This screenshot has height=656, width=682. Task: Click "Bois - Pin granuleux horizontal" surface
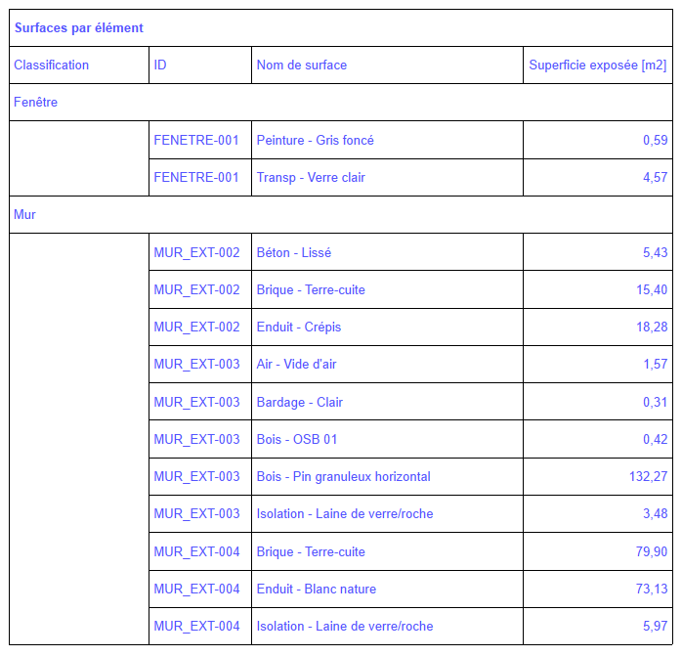pyautogui.click(x=343, y=477)
